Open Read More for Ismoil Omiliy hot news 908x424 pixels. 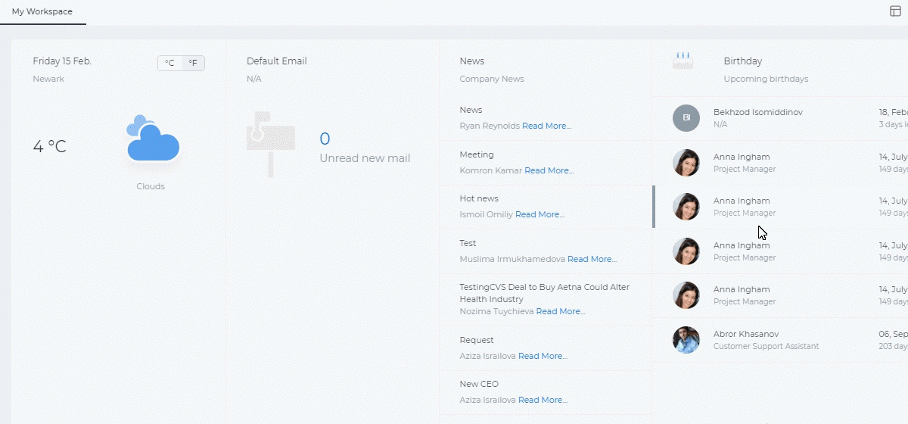540,214
